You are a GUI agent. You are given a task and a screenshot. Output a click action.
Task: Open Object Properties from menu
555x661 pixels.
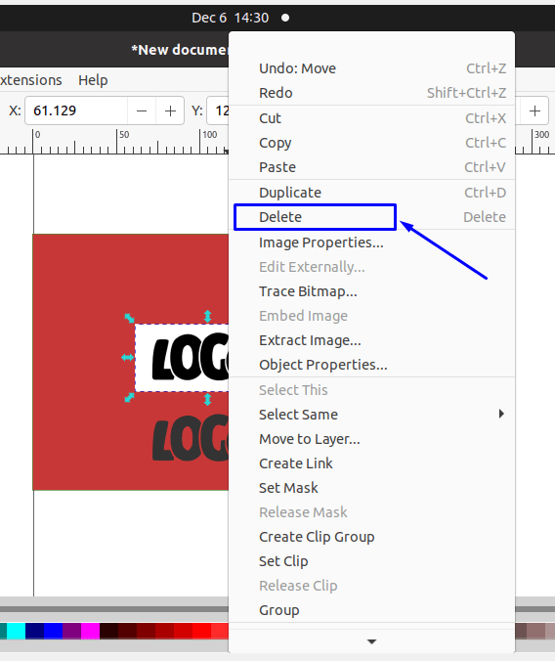[371, 365]
